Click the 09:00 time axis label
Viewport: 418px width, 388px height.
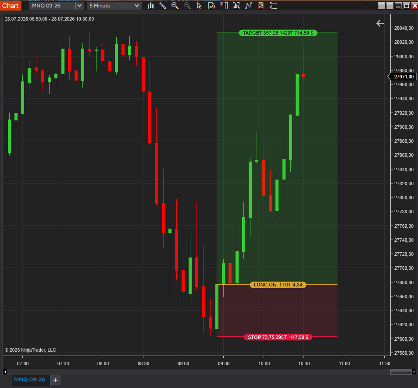pyautogui.click(x=183, y=363)
